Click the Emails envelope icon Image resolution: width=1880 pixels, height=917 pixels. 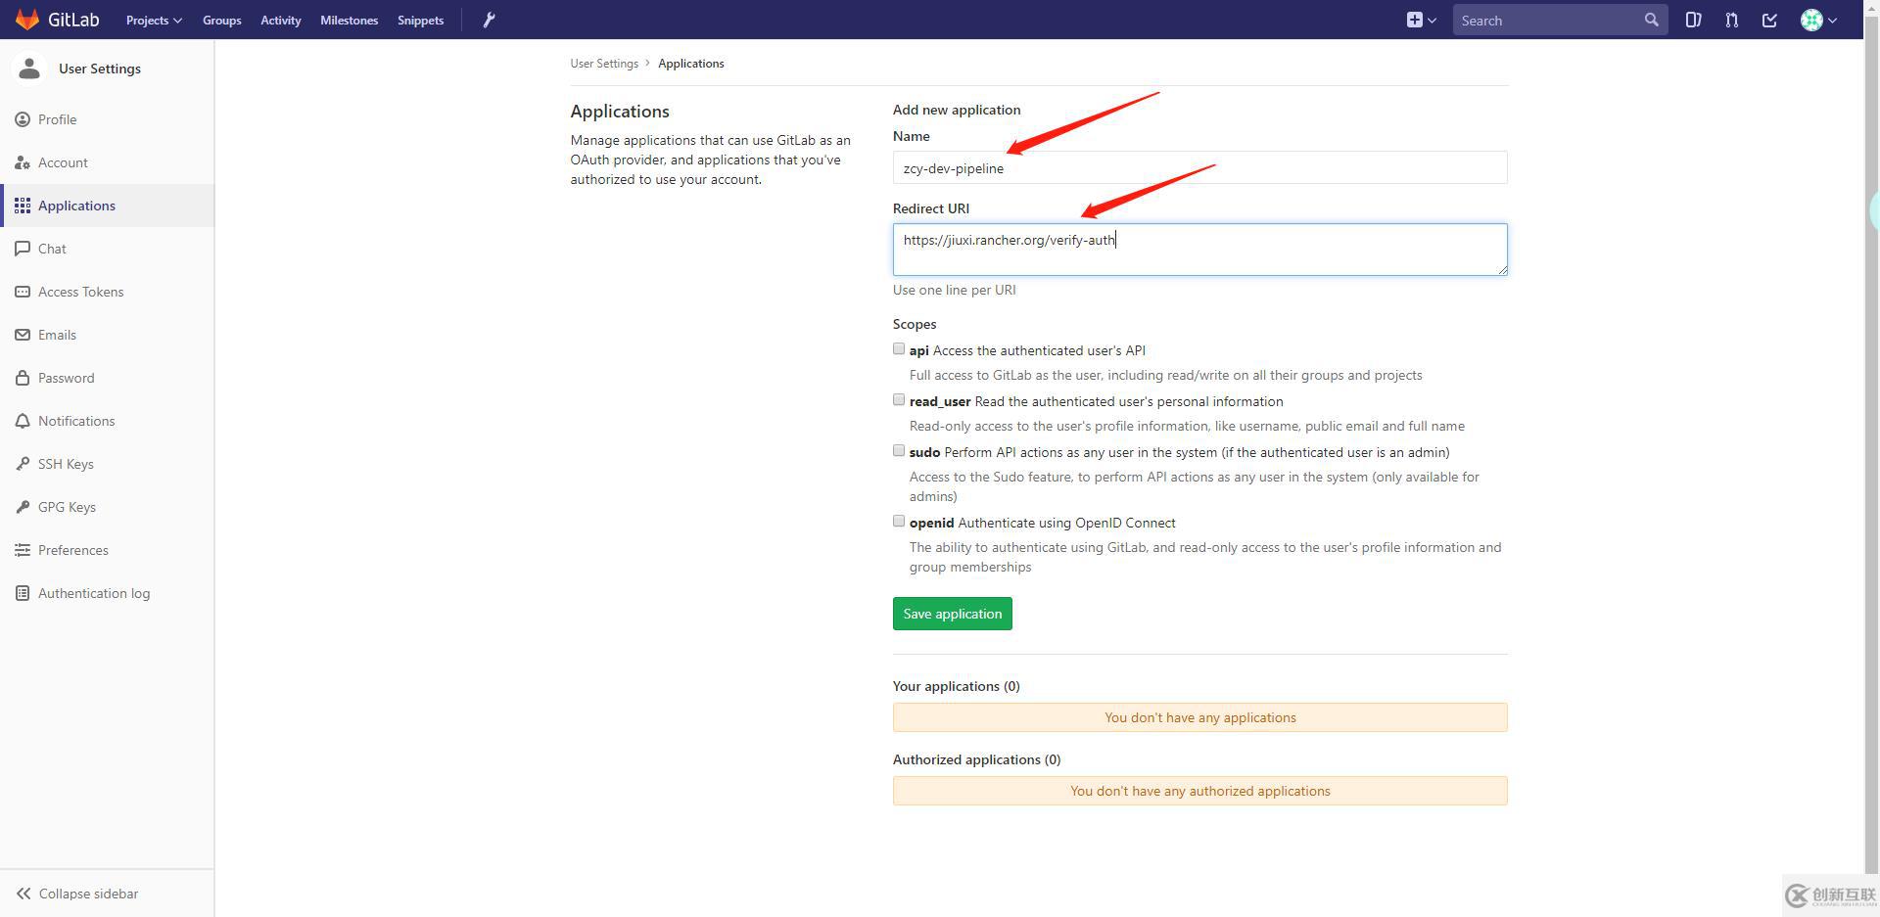pyautogui.click(x=23, y=335)
